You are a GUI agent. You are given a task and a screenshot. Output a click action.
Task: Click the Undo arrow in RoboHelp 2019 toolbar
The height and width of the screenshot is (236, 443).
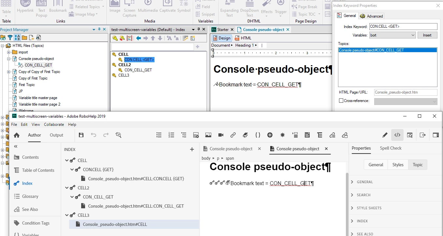(x=94, y=135)
